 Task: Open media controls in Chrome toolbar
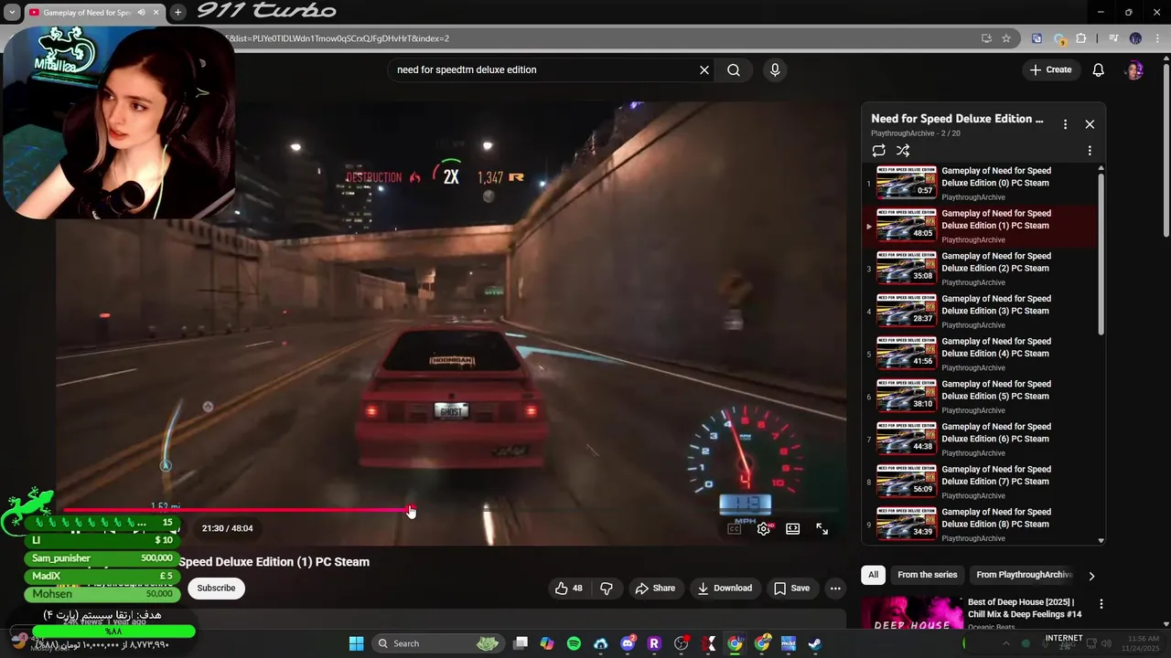1113,38
